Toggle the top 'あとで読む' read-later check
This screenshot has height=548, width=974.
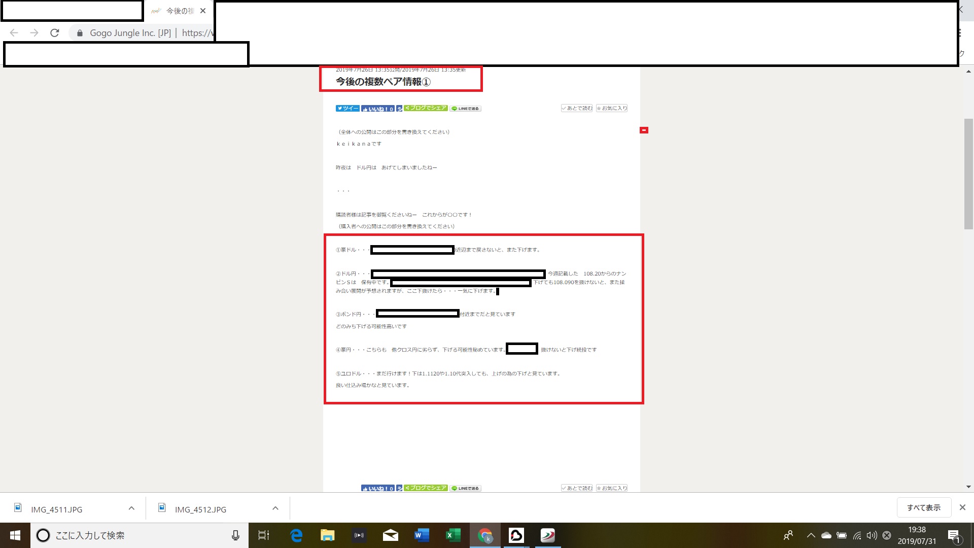click(x=577, y=108)
